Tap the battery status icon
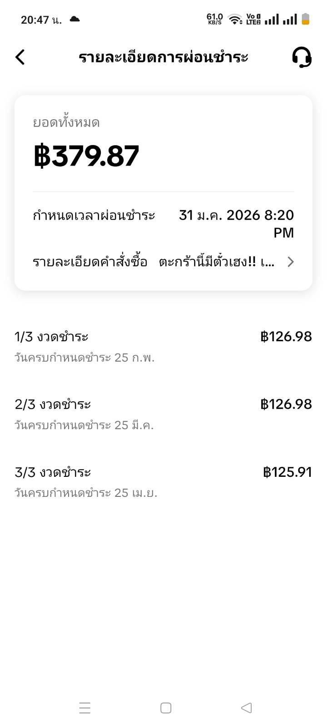The width and height of the screenshot is (327, 728). tap(305, 19)
